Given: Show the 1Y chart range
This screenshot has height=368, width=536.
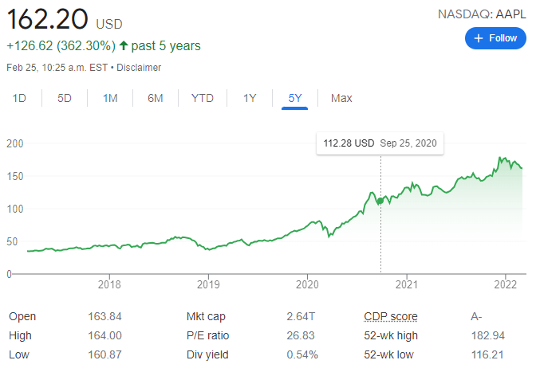Looking at the screenshot, I should click(x=250, y=98).
